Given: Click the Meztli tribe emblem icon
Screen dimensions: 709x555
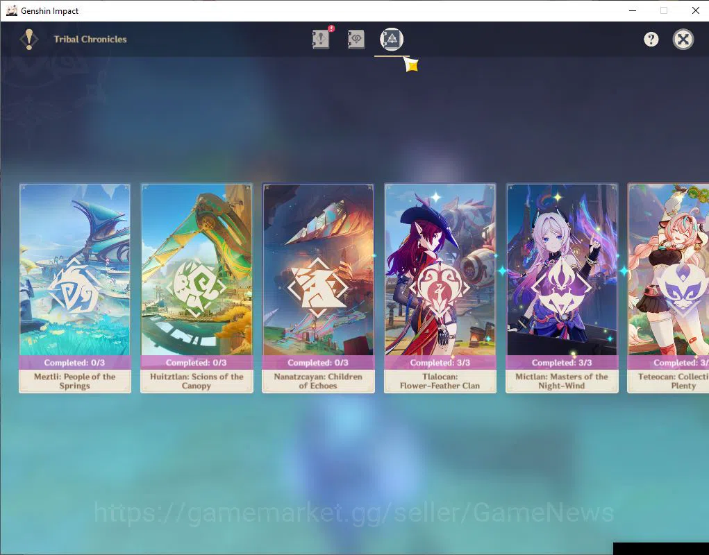Looking at the screenshot, I should (x=74, y=288).
